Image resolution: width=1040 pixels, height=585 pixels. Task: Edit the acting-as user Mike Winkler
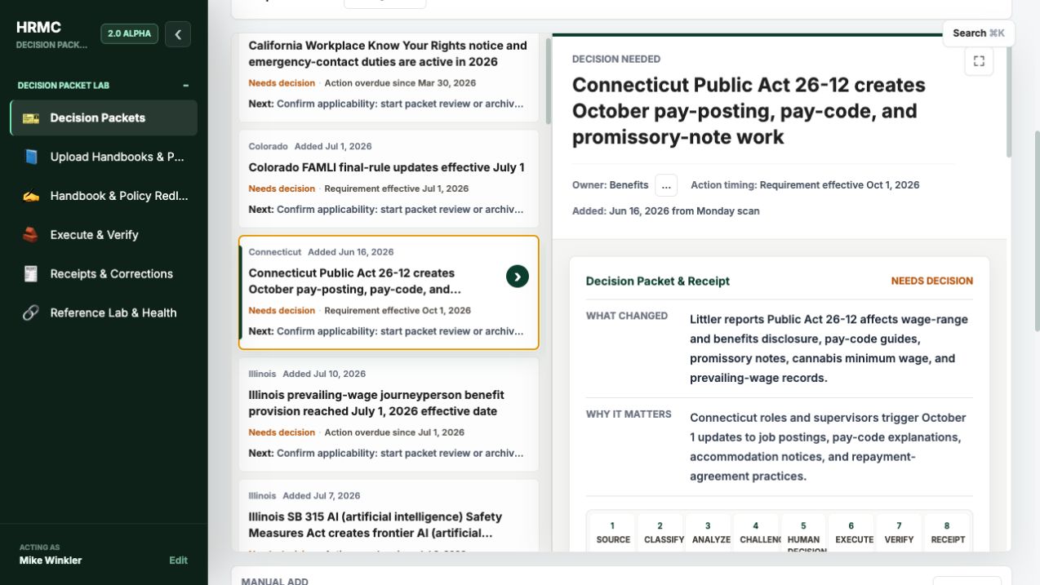pos(178,561)
